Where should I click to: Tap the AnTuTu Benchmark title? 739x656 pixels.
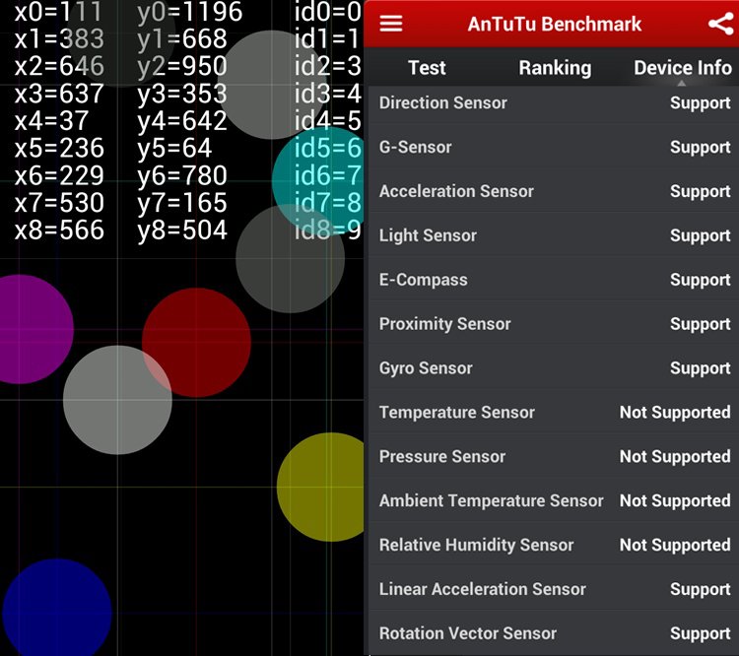pyautogui.click(x=554, y=24)
